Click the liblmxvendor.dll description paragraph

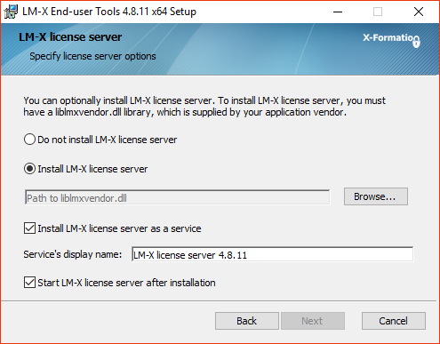click(x=204, y=107)
